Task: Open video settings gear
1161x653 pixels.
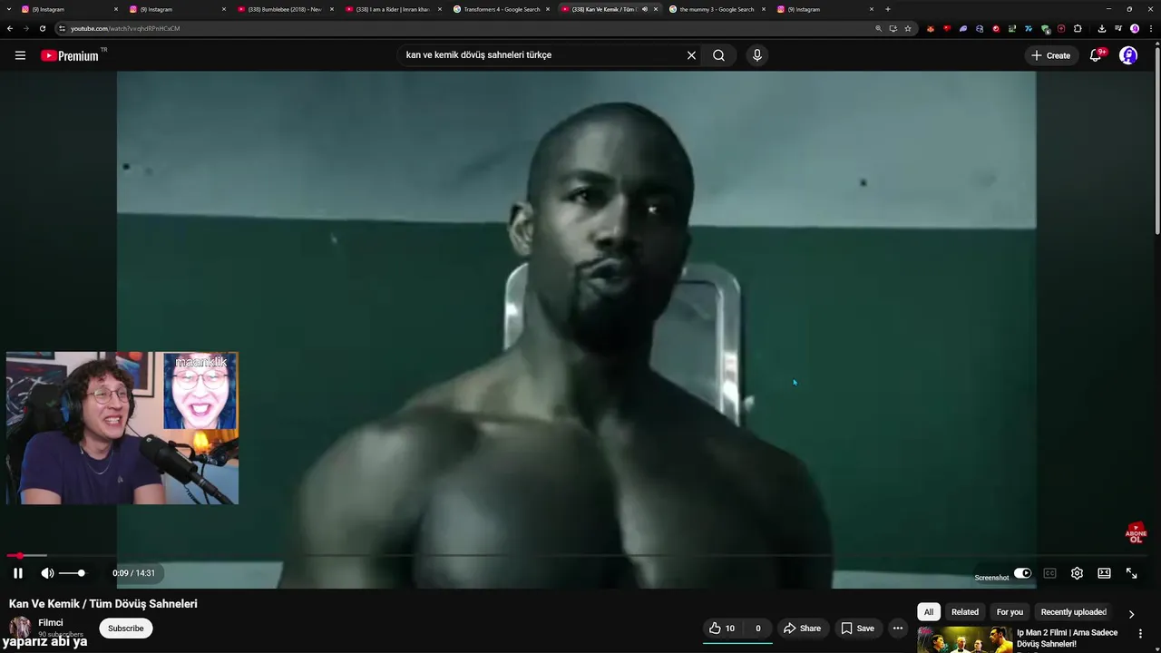Action: [x=1077, y=573]
